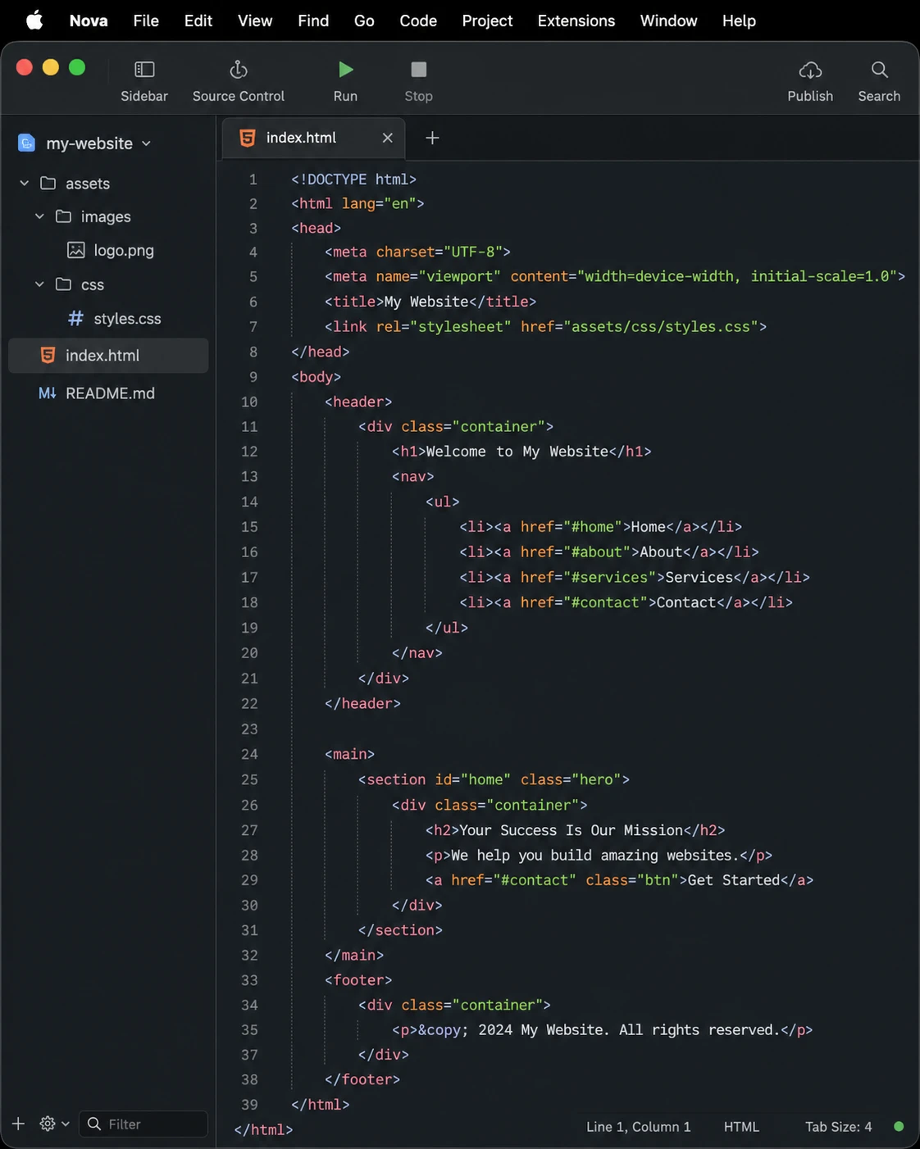Viewport: 920px width, 1149px height.
Task: Click the Markdown icon beside README.md
Action: [x=48, y=393]
